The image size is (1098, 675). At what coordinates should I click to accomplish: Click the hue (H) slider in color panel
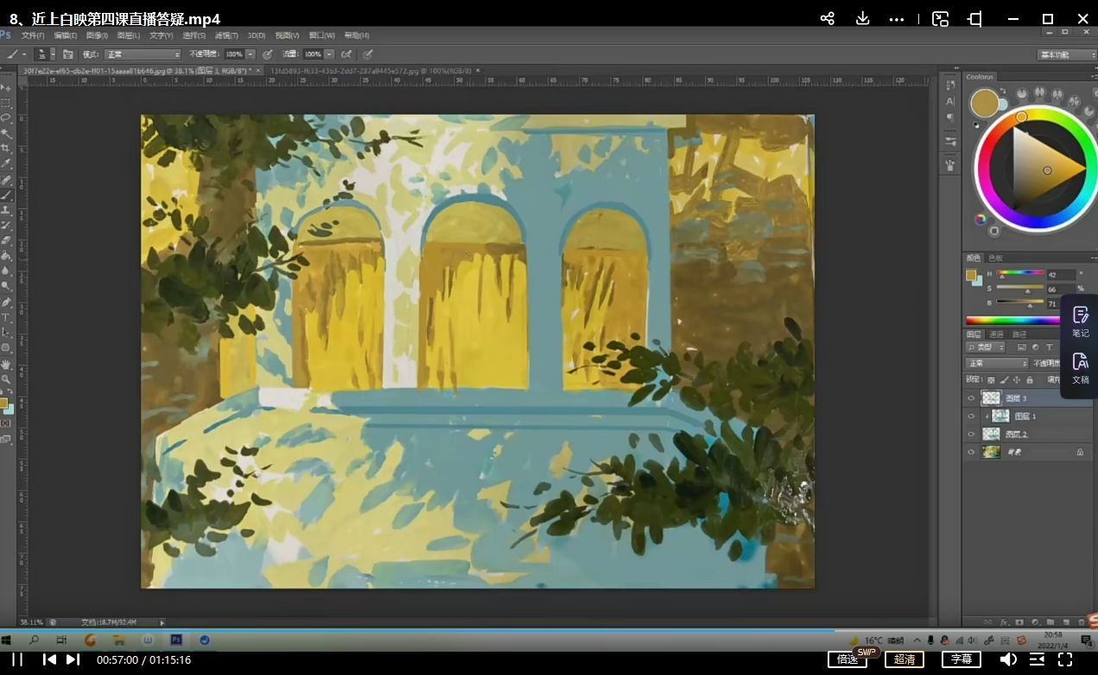[1020, 275]
